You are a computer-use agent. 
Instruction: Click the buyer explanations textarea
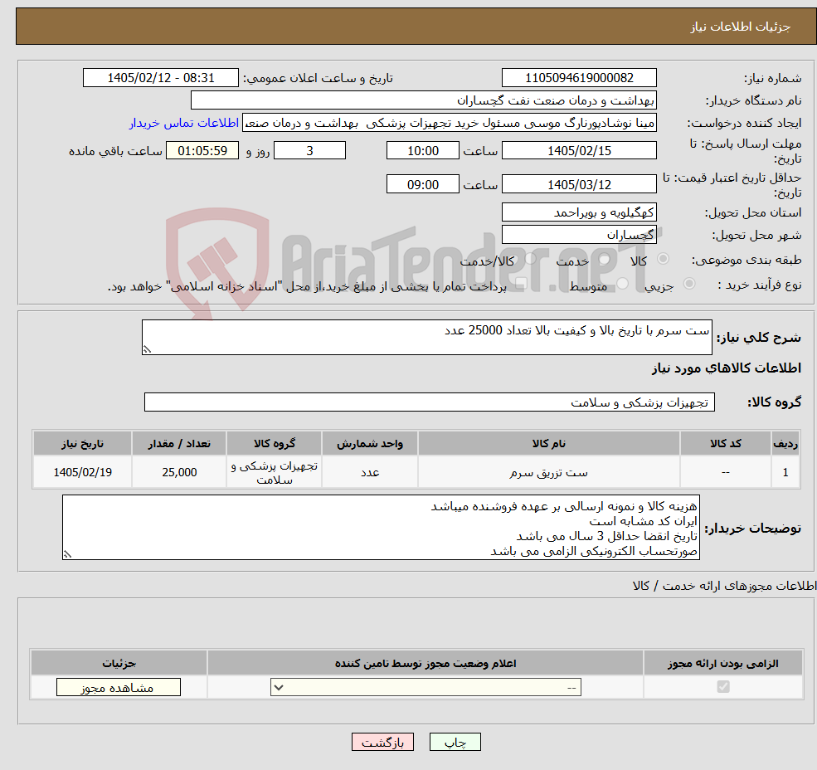point(381,528)
